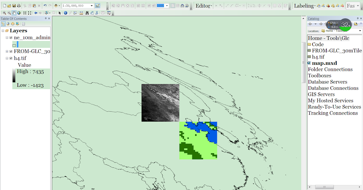Viewport: 363px width, 190px height.
Task: Select the Identify tool
Action: (65, 13)
